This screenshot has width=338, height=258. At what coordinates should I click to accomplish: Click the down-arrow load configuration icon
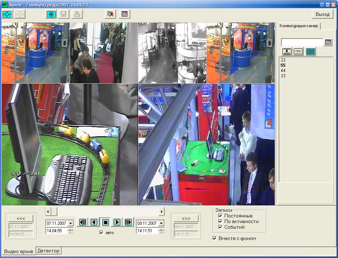[287, 52]
